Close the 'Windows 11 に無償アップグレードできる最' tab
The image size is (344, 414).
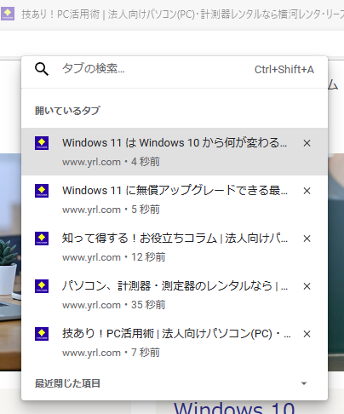tap(307, 191)
